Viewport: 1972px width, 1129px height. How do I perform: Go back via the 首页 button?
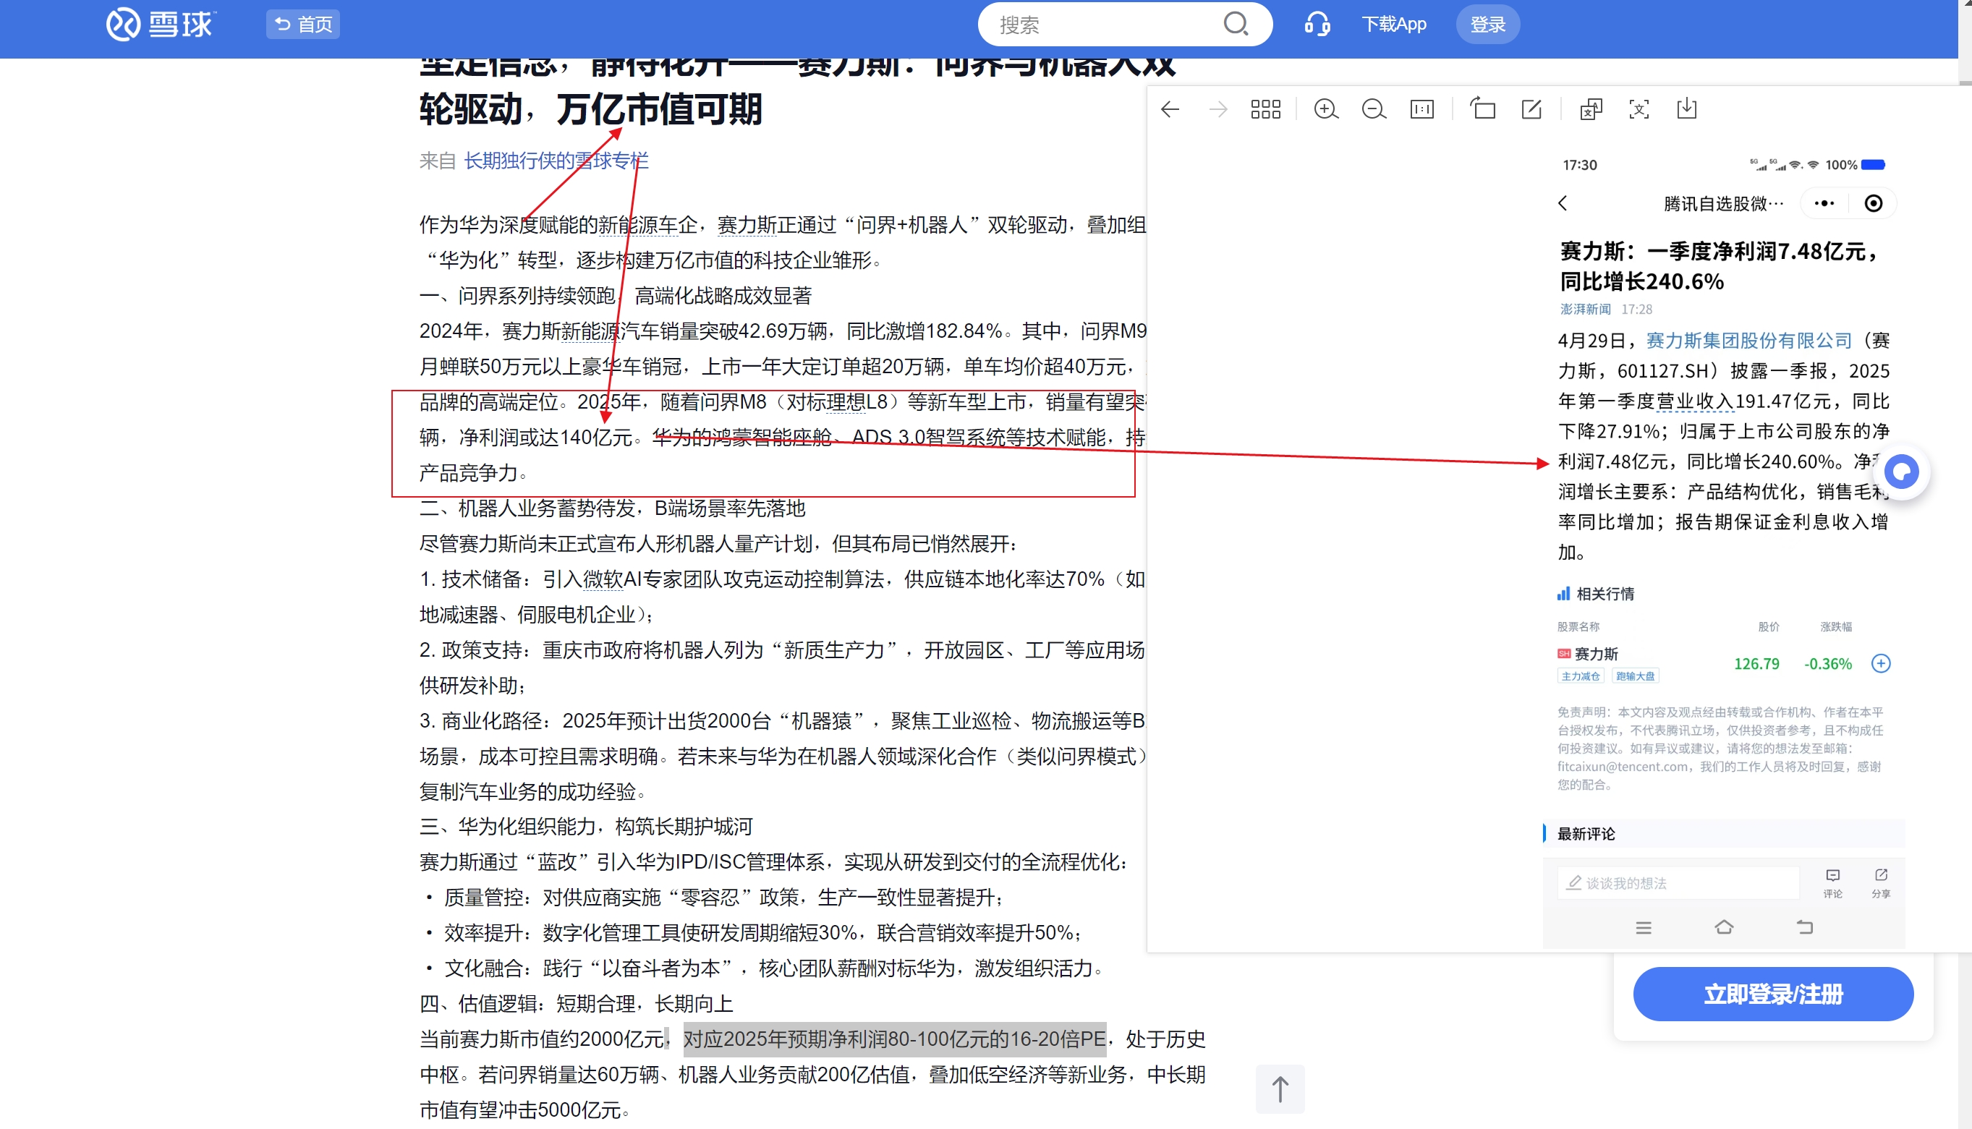click(x=303, y=24)
